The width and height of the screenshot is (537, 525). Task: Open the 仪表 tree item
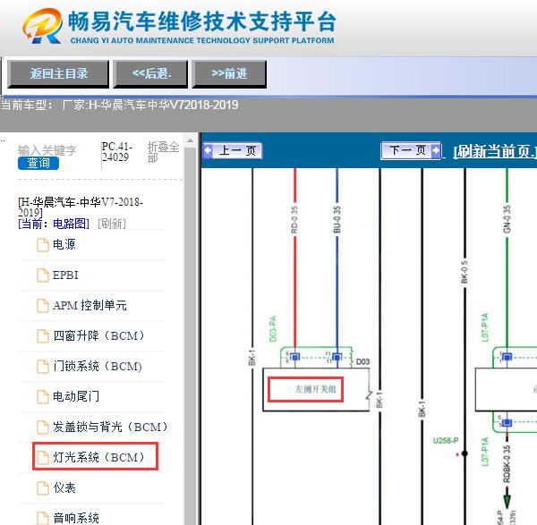coord(64,487)
